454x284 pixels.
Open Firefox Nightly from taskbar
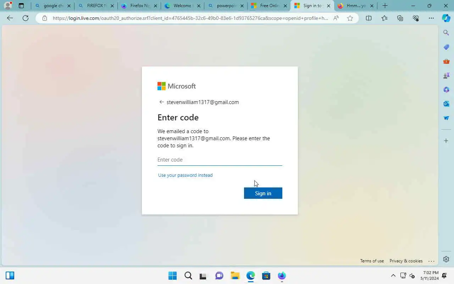click(282, 276)
